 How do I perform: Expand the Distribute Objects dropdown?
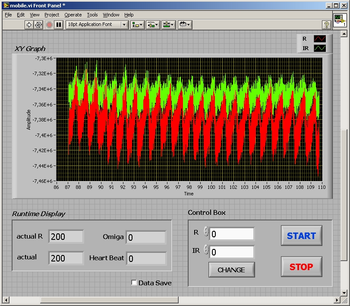(x=153, y=25)
